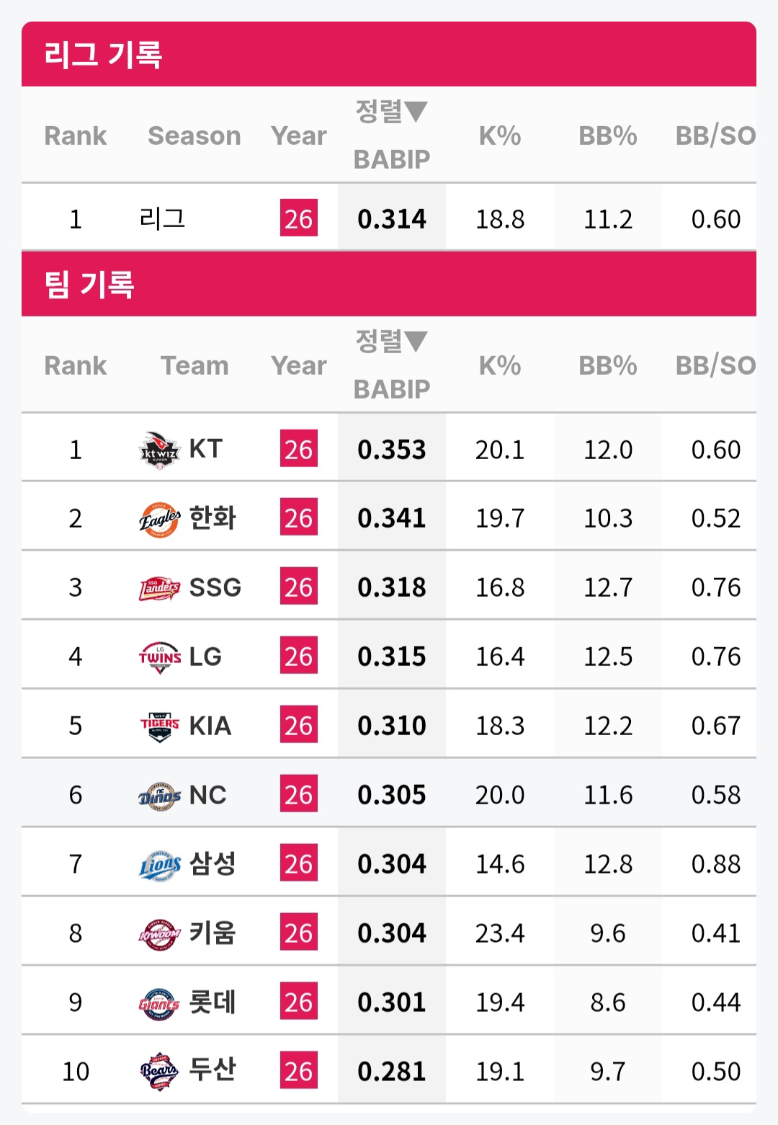Click the KT Wiz team logo
The image size is (778, 1125).
click(x=159, y=450)
